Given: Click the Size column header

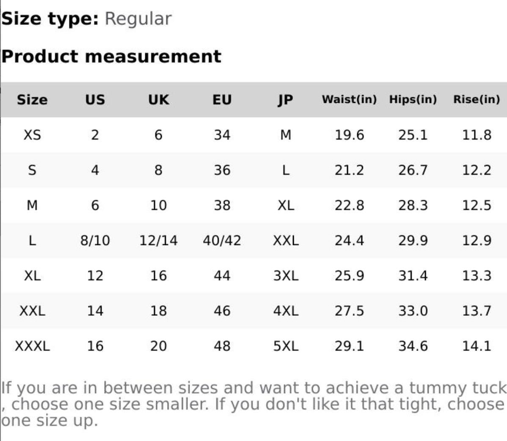Looking at the screenshot, I should [x=32, y=100].
